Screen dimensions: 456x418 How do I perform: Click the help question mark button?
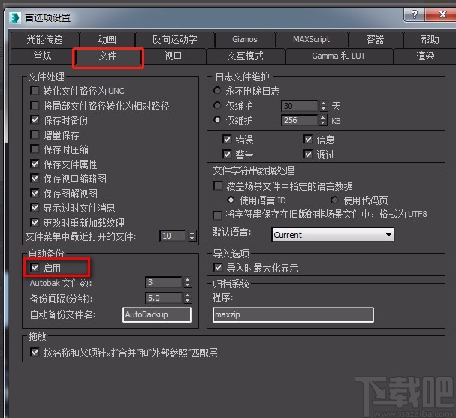415,14
